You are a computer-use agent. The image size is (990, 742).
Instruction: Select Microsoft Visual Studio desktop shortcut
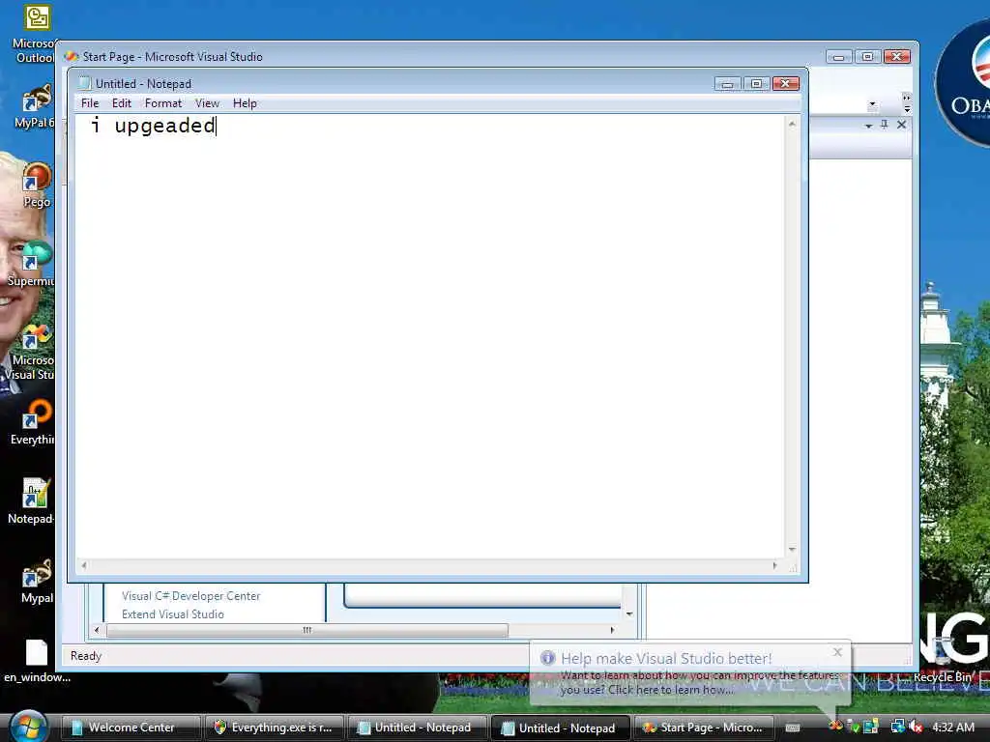tap(32, 352)
